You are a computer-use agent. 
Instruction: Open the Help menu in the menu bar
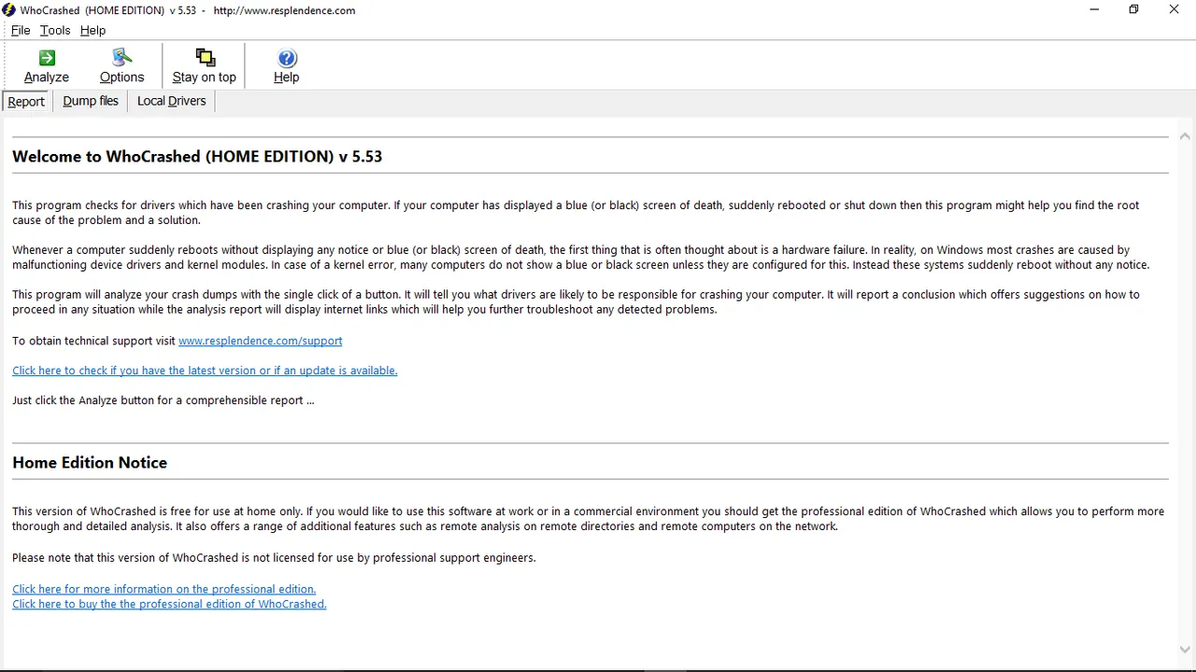(x=93, y=30)
